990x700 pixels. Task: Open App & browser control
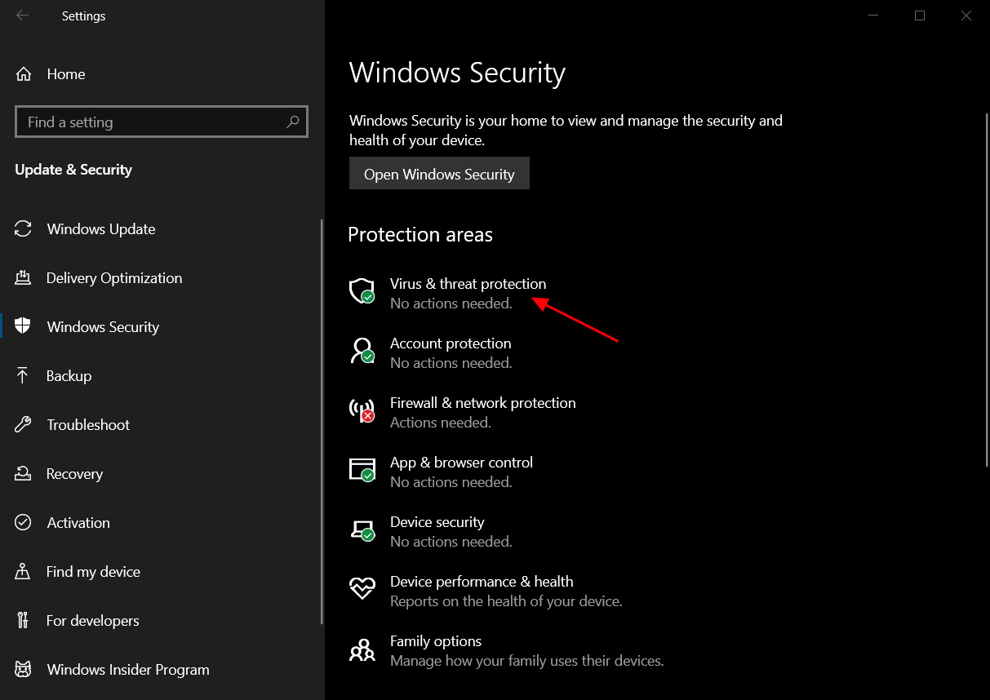tap(461, 463)
